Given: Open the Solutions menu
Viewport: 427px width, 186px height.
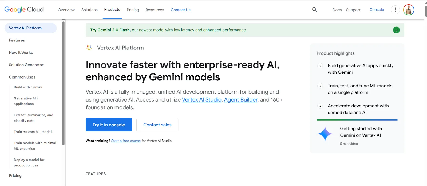Looking at the screenshot, I should (89, 10).
